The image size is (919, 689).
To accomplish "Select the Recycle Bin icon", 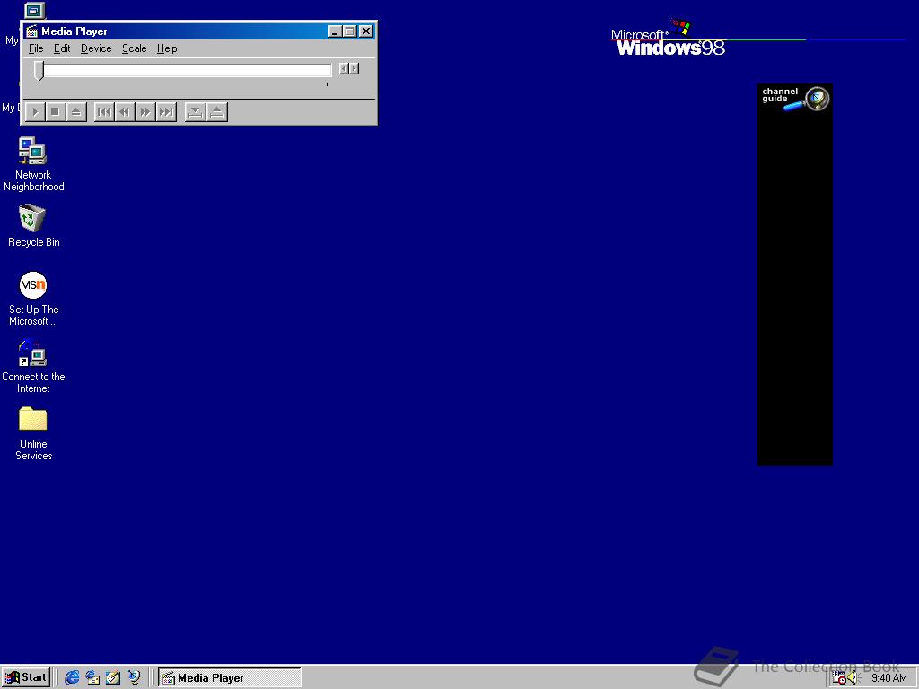I will click(33, 225).
